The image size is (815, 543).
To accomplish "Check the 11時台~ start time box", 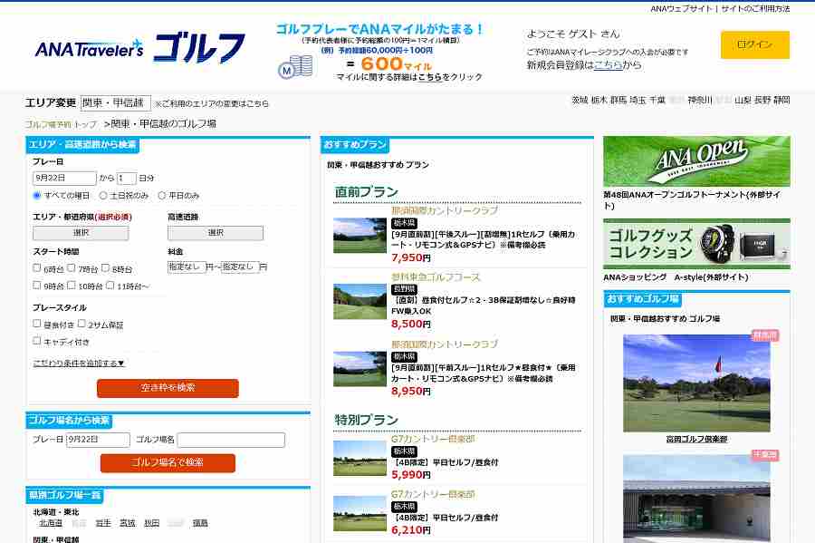I will [110, 285].
